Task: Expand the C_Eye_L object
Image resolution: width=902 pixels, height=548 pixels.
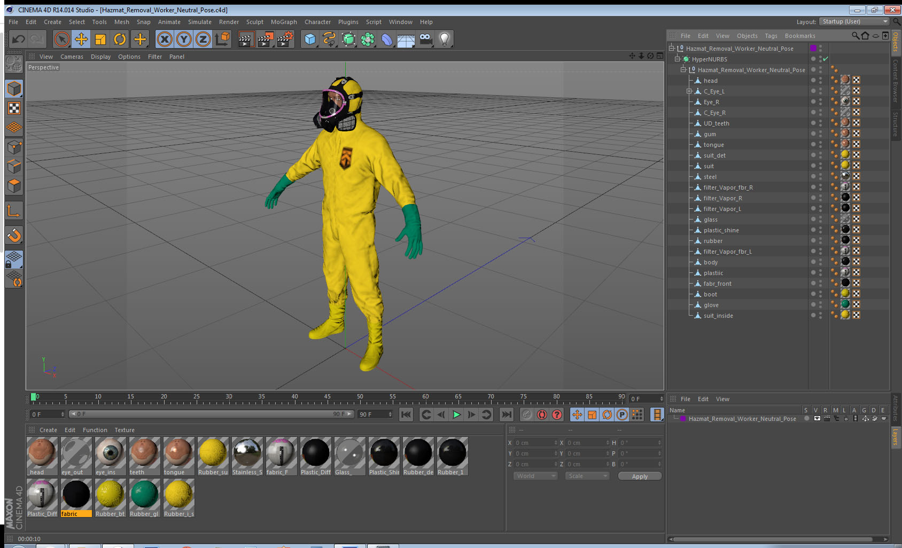Action: (689, 91)
